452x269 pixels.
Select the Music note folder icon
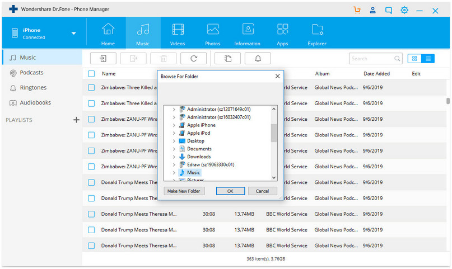182,173
